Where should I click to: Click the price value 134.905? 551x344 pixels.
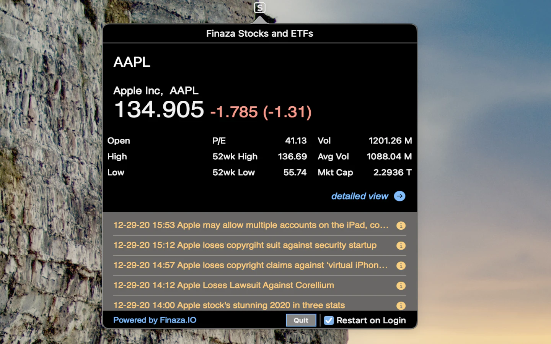coord(159,109)
